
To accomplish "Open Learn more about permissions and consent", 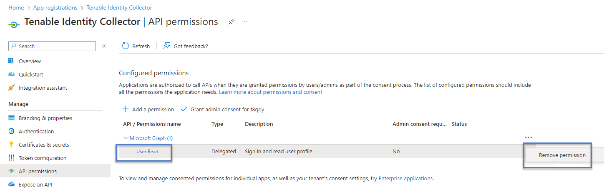I will 271,92.
